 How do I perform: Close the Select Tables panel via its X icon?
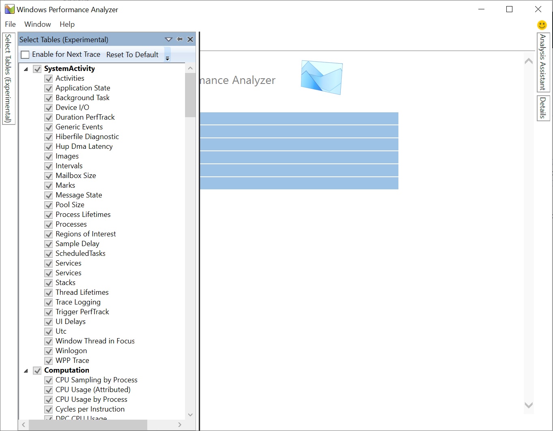(190, 39)
